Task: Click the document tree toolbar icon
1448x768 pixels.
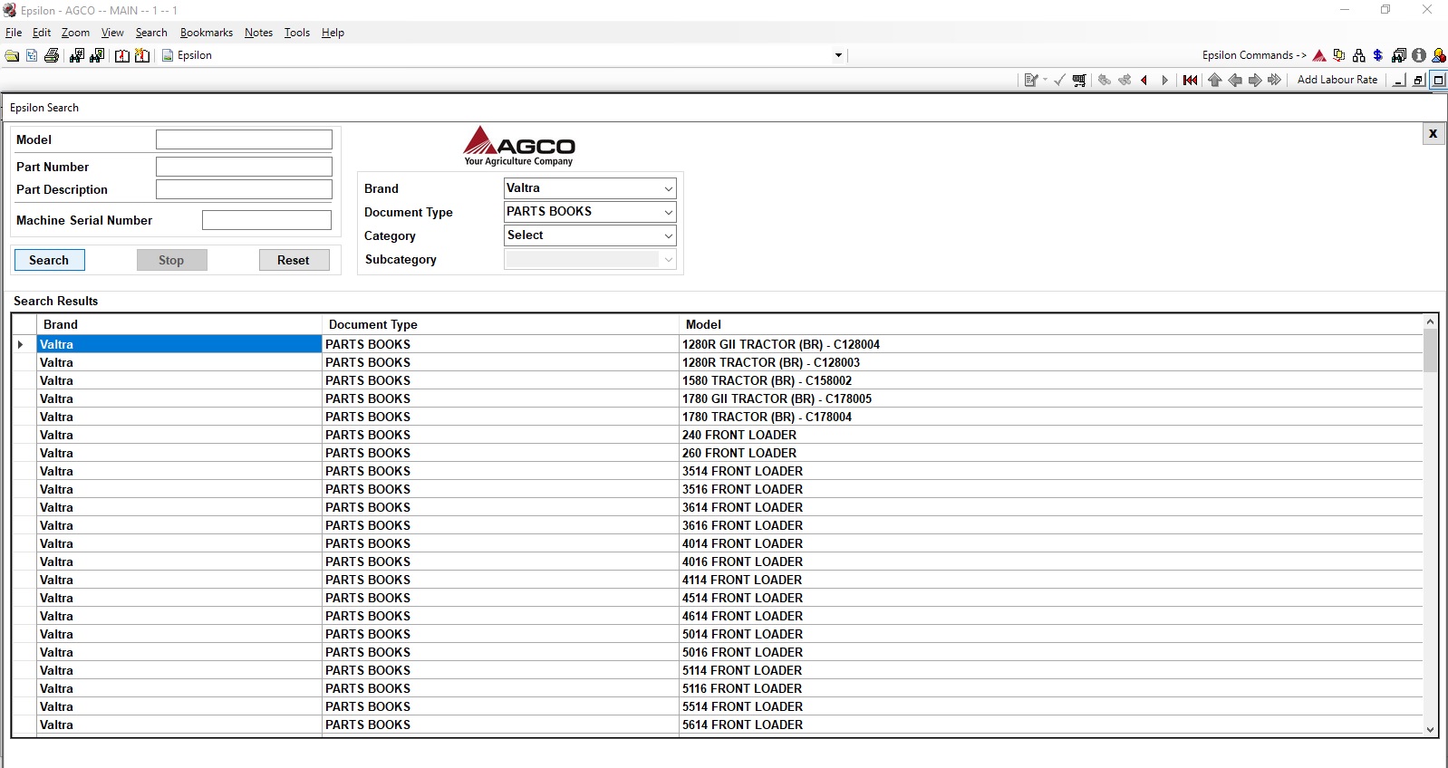Action: pos(32,55)
